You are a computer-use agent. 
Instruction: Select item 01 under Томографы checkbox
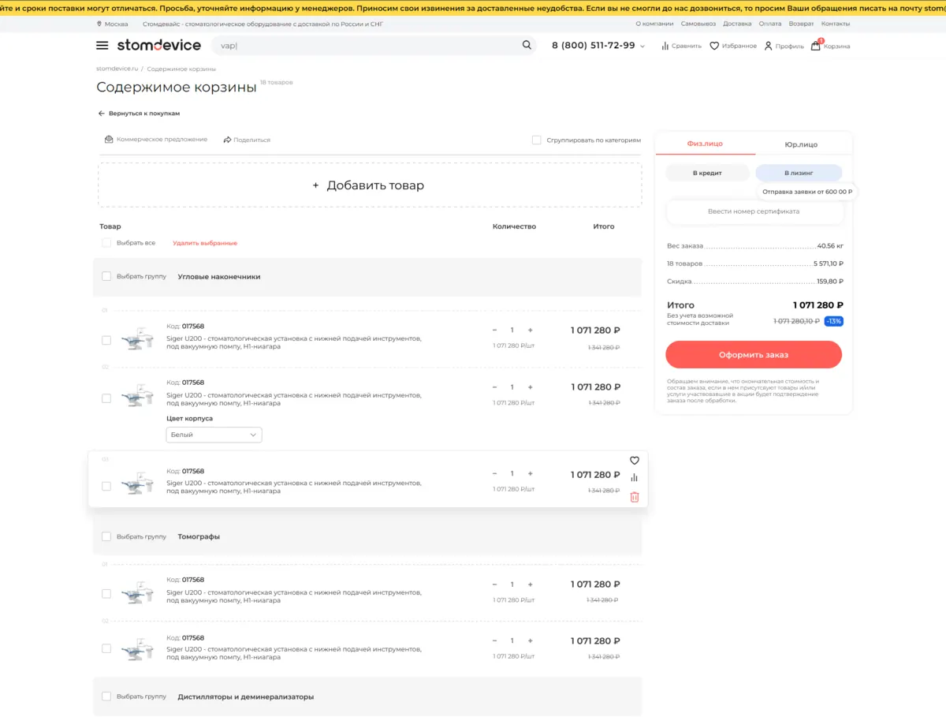pyautogui.click(x=106, y=593)
